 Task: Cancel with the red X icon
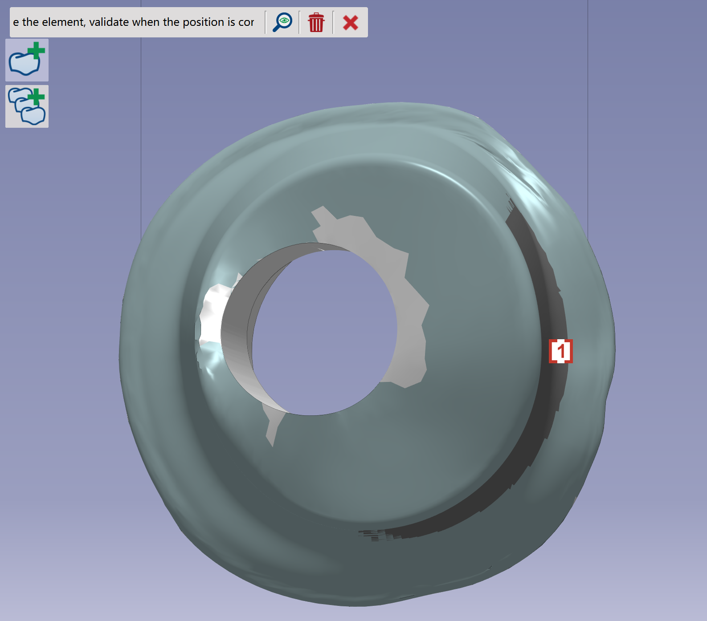[351, 22]
